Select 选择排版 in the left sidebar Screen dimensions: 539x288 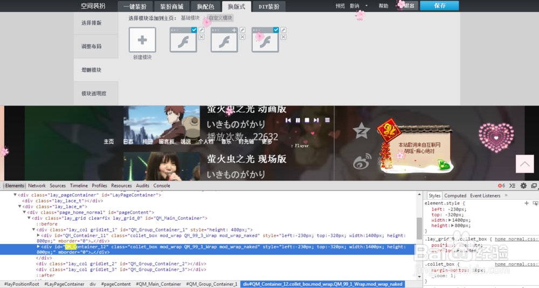pyautogui.click(x=95, y=23)
